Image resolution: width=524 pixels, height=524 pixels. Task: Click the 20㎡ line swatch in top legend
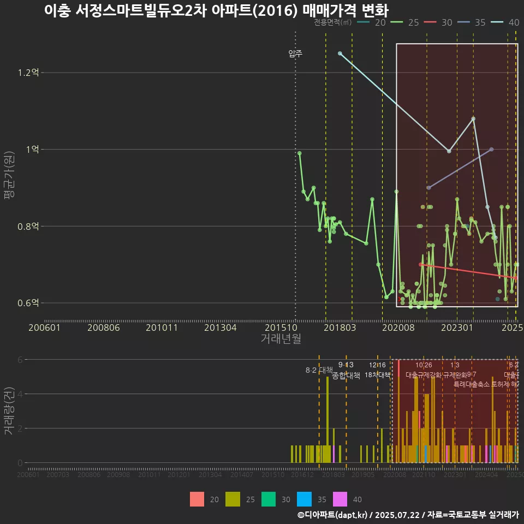tap(363, 22)
